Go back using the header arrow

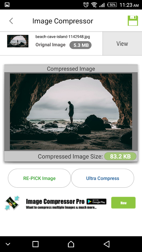pos(11,21)
